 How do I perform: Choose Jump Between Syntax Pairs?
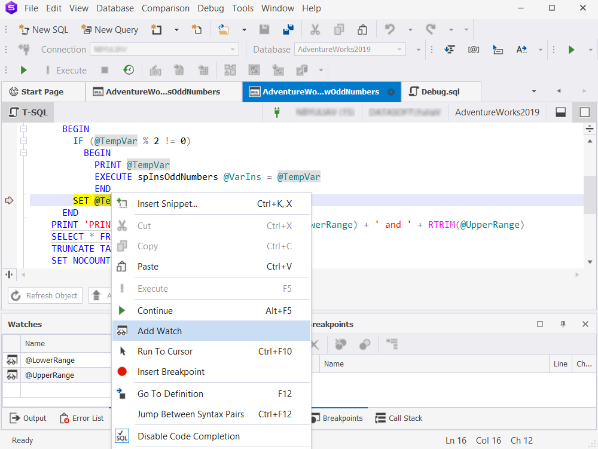click(211, 414)
